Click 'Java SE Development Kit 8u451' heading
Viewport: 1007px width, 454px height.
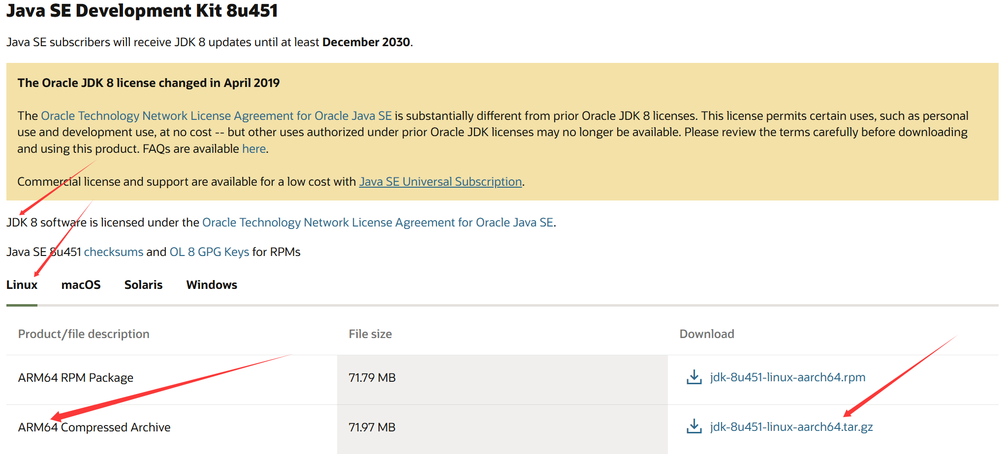tap(142, 10)
